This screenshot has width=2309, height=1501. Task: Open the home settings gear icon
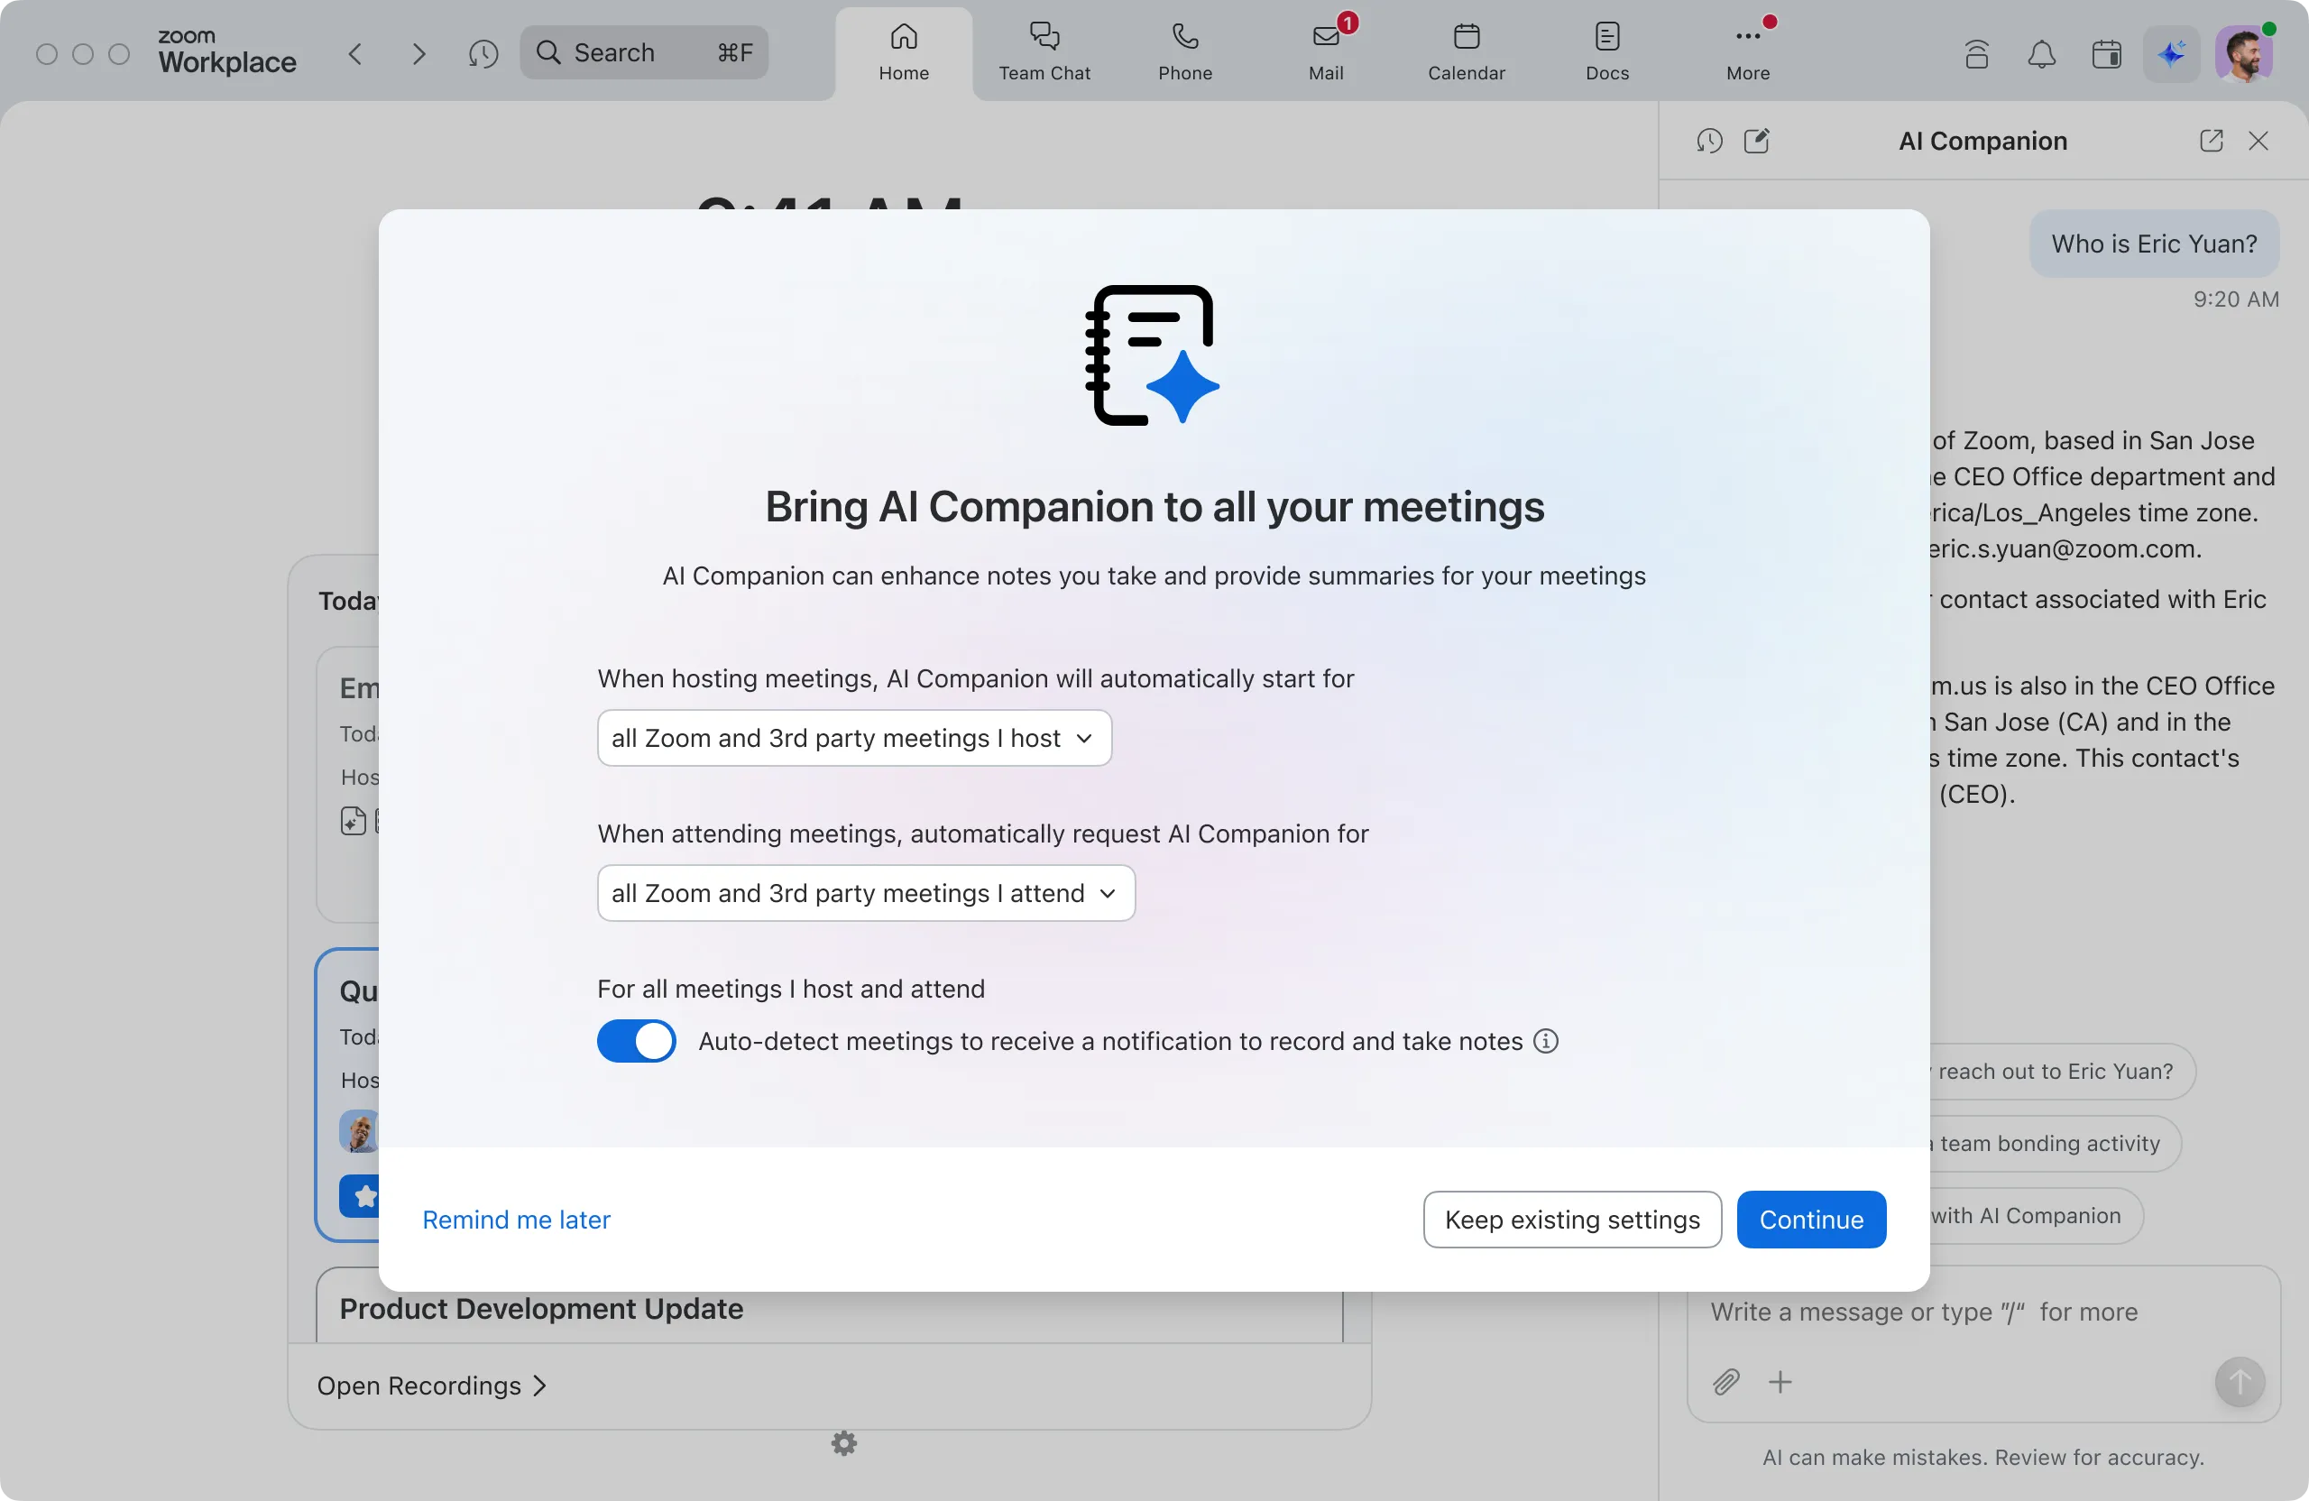[x=844, y=1442]
